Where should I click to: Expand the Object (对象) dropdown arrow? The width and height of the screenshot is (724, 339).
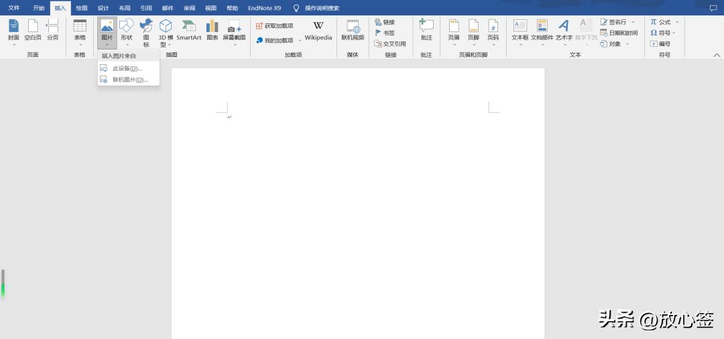(627, 44)
